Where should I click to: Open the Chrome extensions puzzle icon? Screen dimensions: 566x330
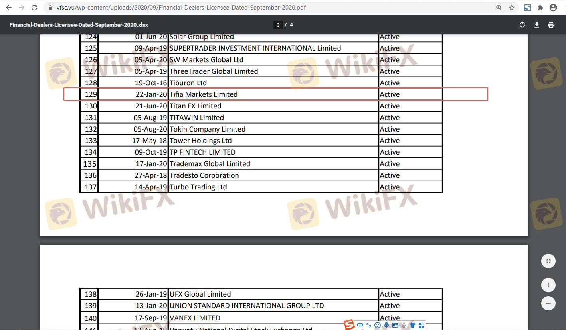pos(540,8)
